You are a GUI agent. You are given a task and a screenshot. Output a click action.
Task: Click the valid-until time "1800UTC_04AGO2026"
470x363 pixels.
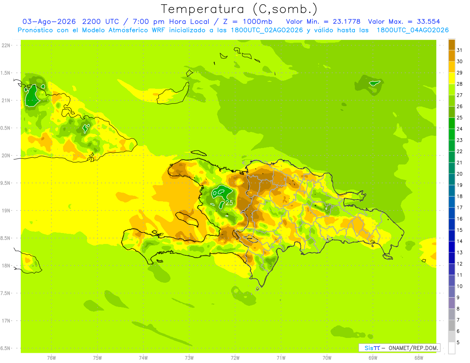pyautogui.click(x=412, y=30)
